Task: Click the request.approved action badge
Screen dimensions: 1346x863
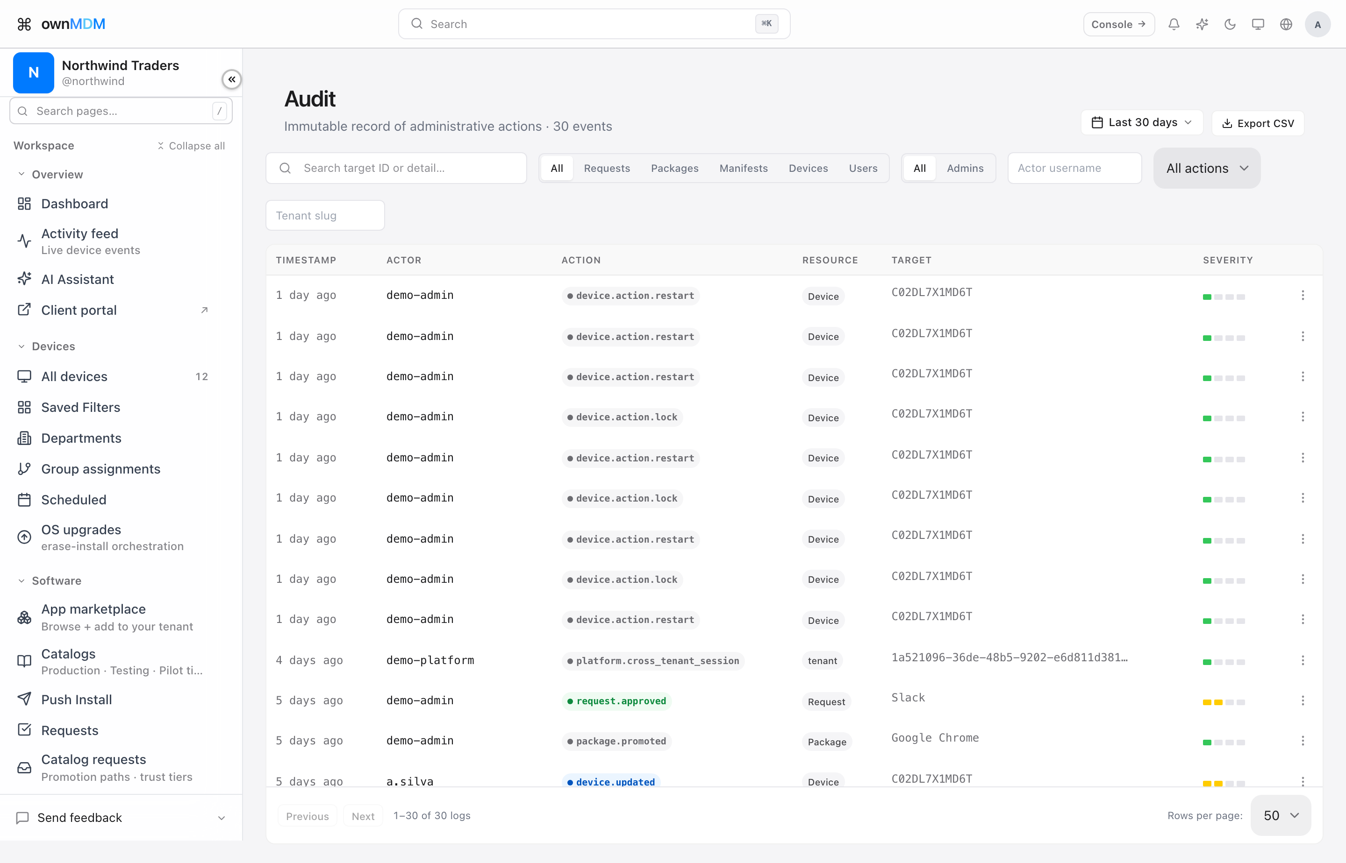Action: 616,701
